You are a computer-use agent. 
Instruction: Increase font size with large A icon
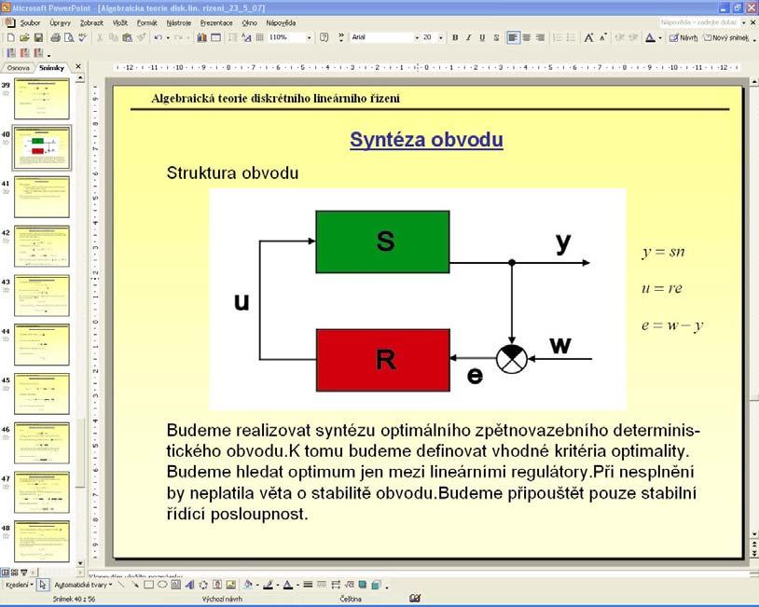point(588,37)
